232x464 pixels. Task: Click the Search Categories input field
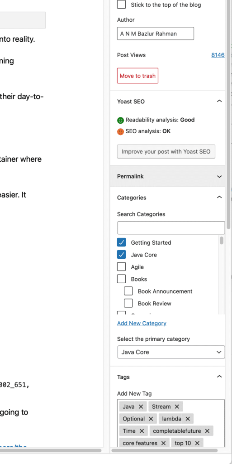pyautogui.click(x=171, y=227)
